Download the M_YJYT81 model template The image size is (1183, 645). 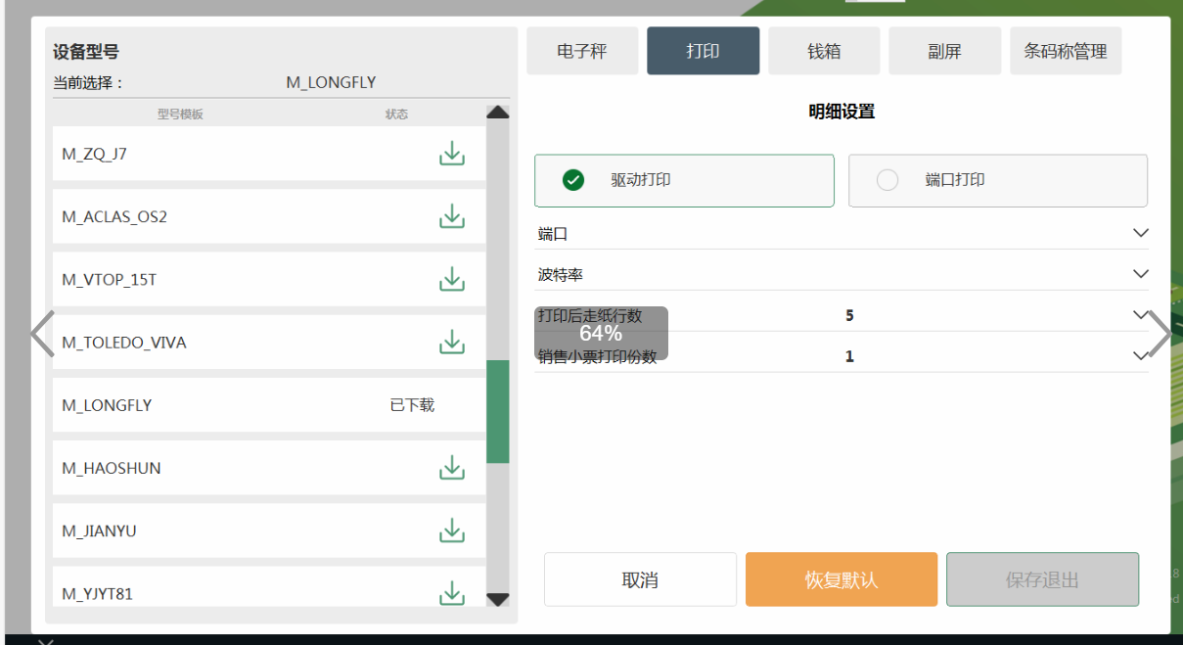tap(451, 592)
